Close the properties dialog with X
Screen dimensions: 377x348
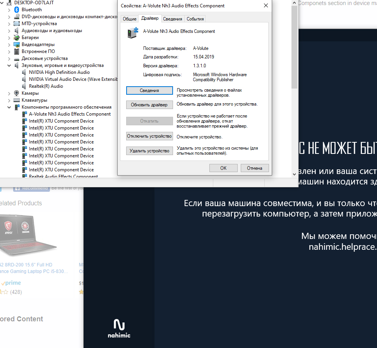point(266,5)
